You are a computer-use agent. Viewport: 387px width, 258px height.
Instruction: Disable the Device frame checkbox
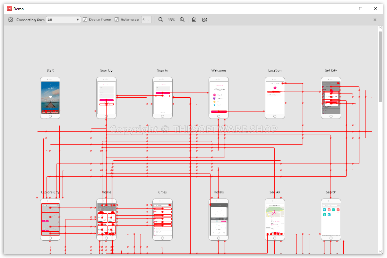pos(85,20)
